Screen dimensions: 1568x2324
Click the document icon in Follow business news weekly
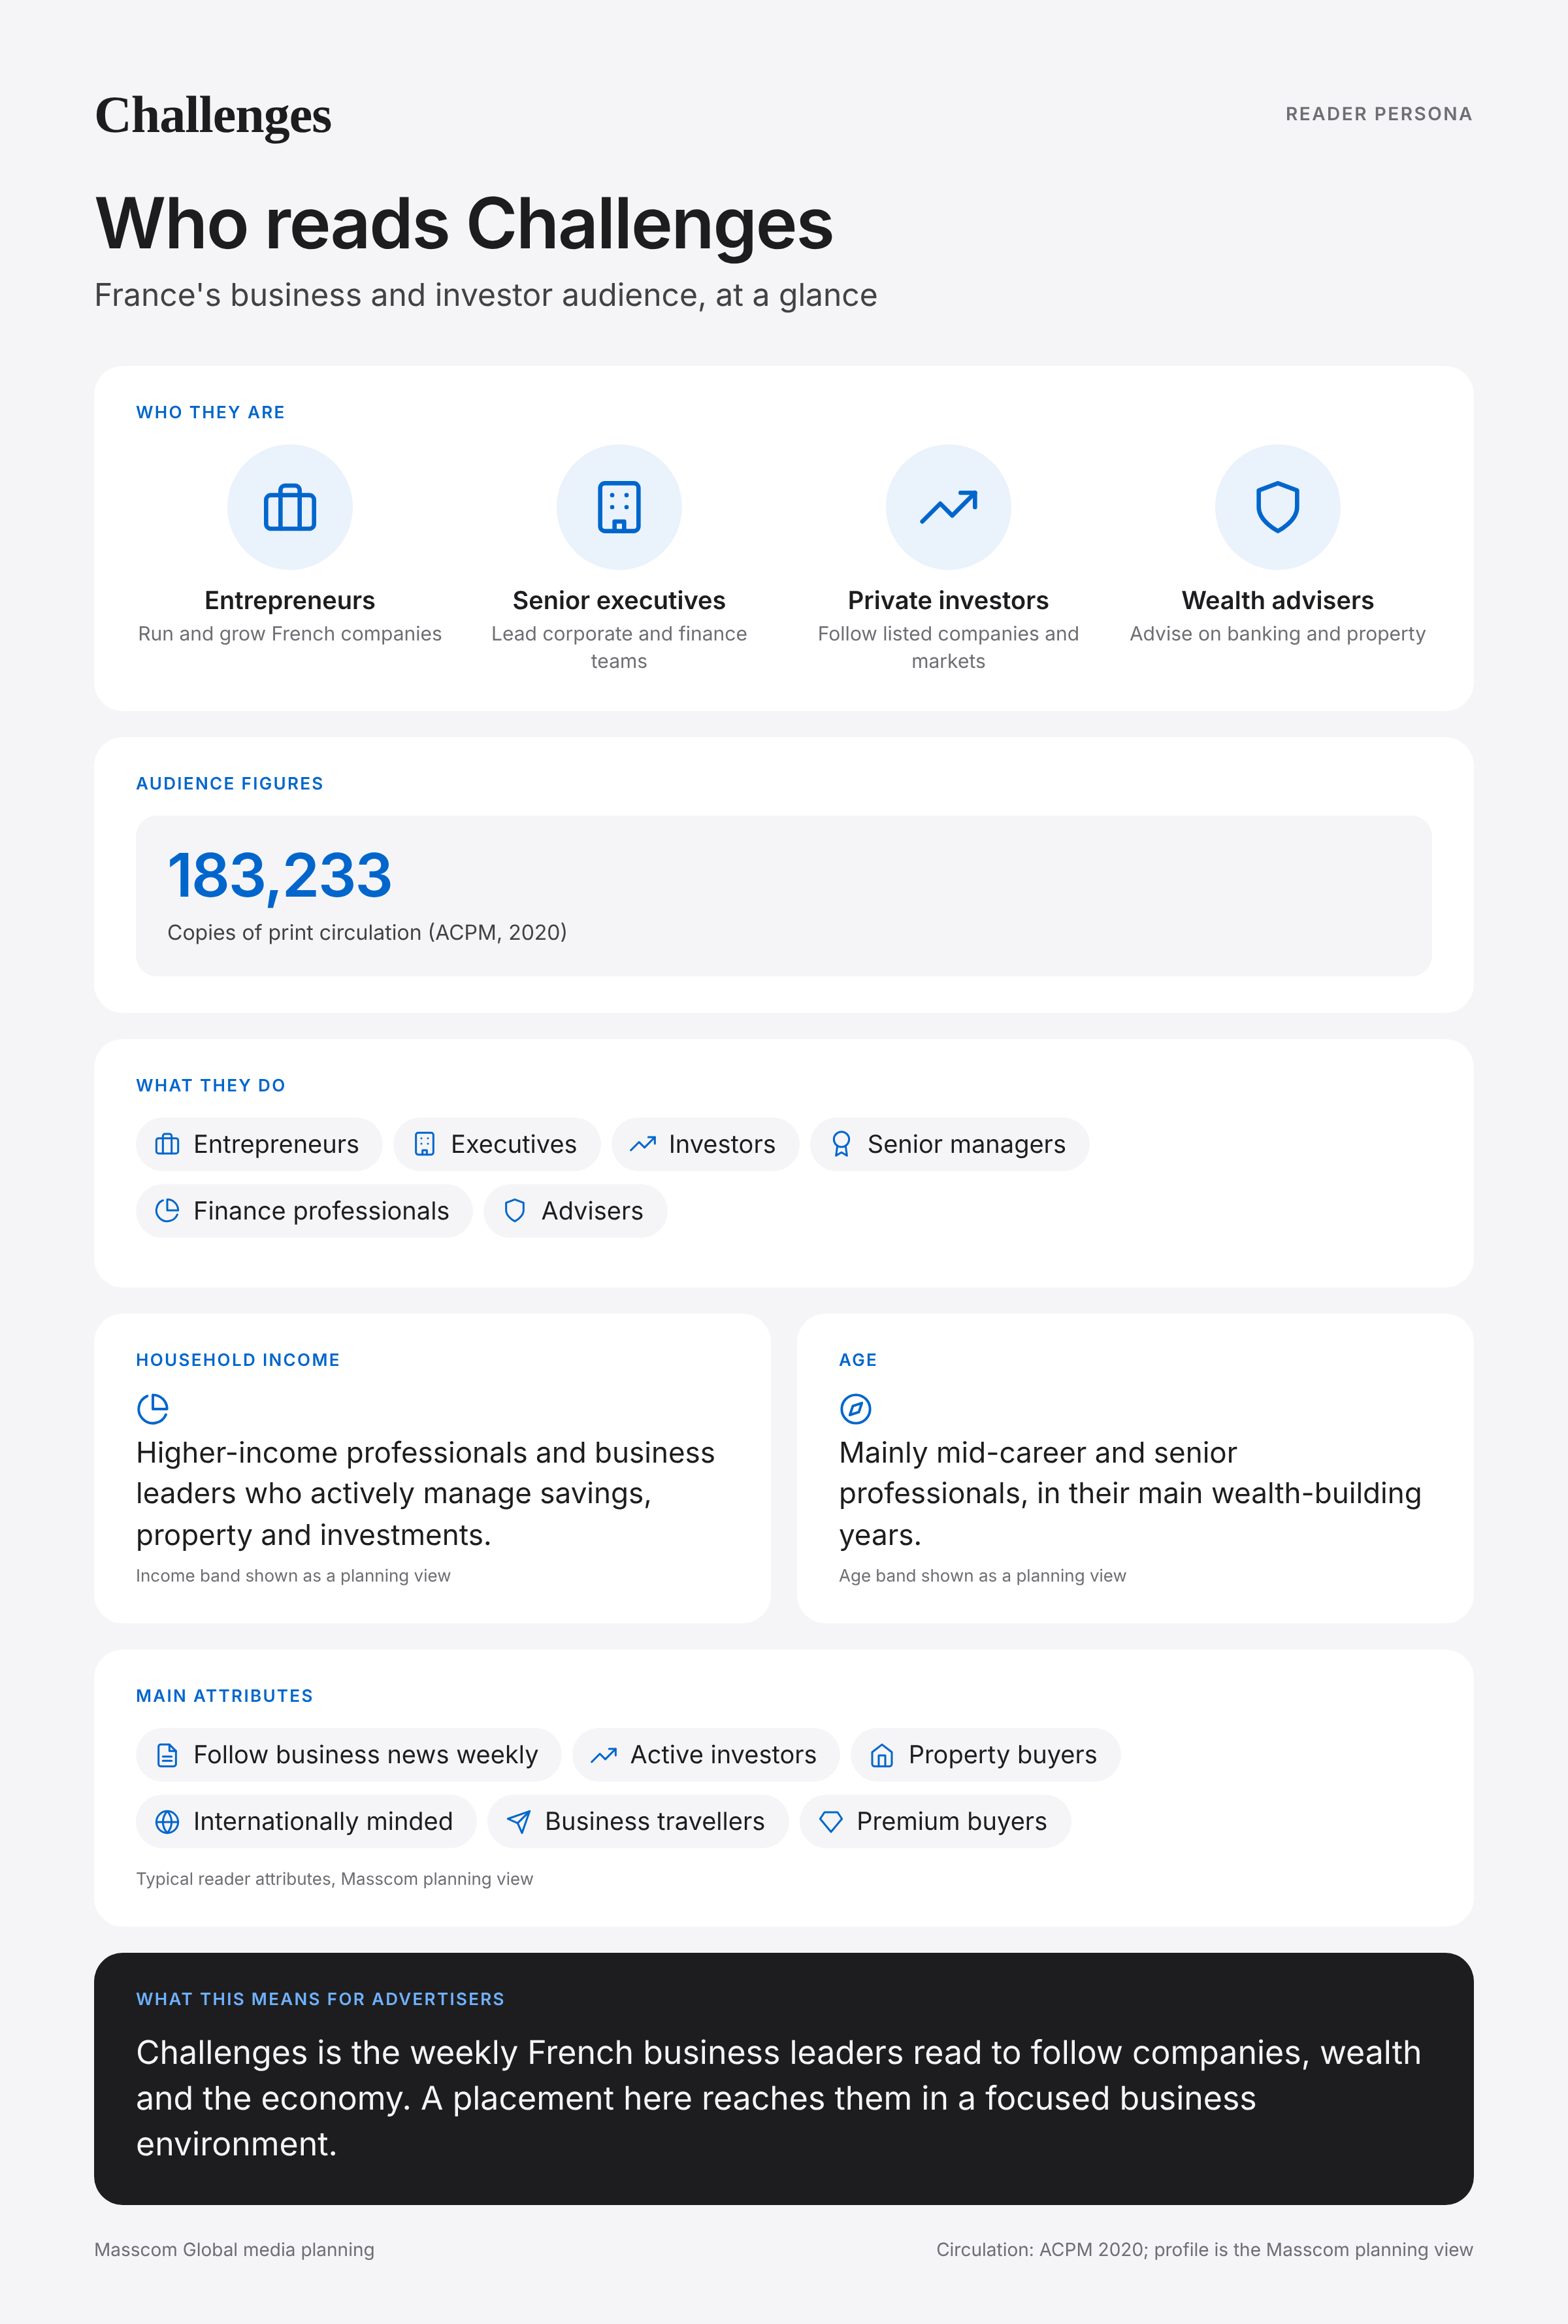[x=167, y=1755]
